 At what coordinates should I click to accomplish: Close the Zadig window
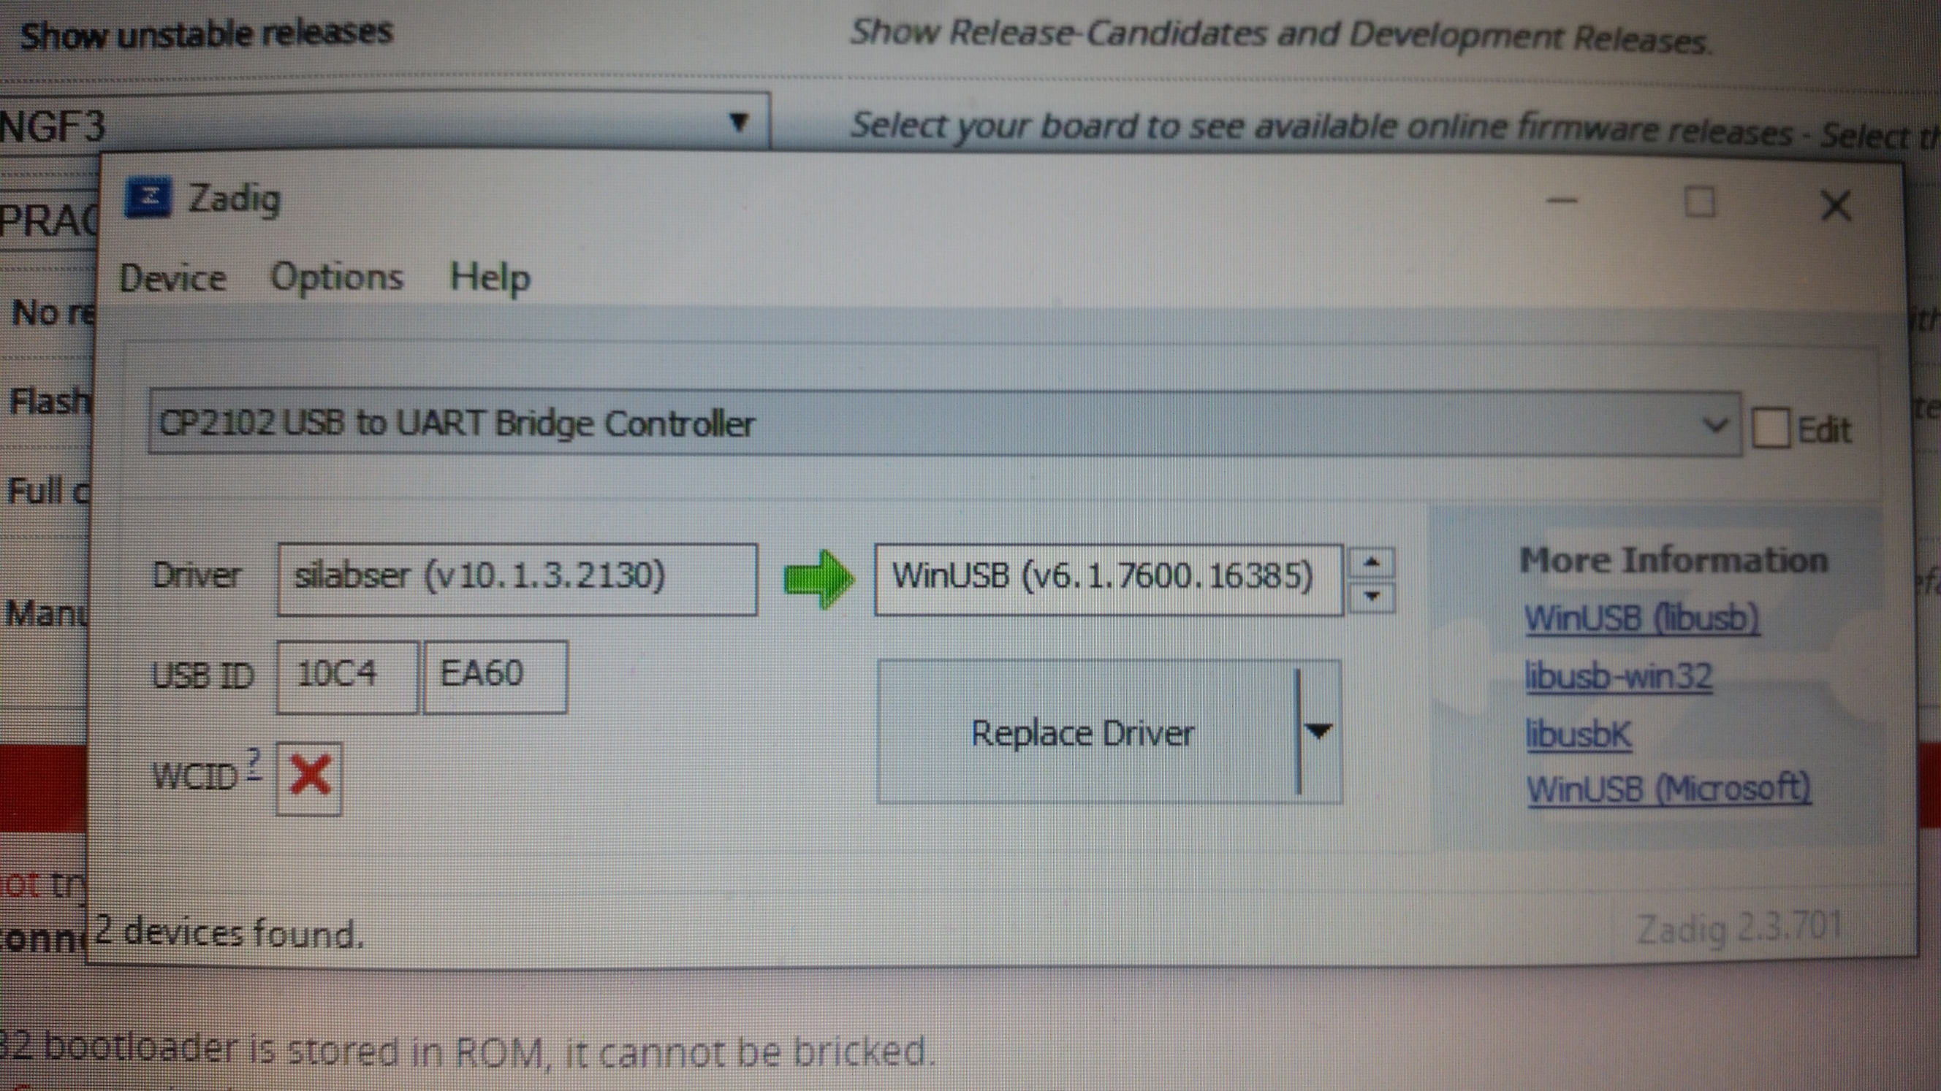pos(1835,204)
